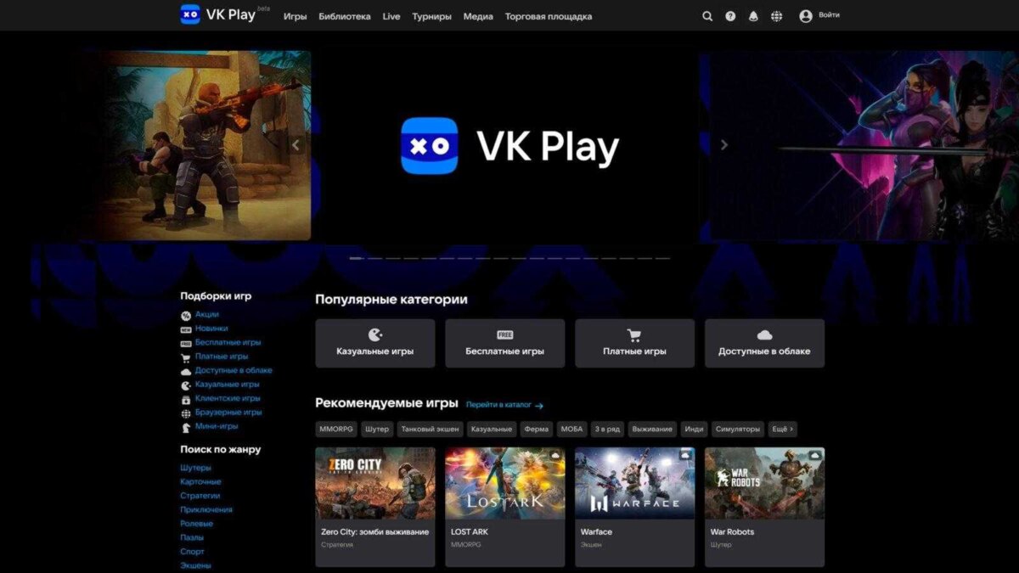
Task: Advance the banner with the right arrow
Action: click(x=723, y=144)
